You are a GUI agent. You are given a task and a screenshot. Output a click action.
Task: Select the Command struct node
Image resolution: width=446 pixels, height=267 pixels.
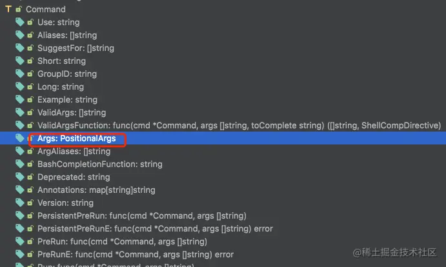[45, 9]
